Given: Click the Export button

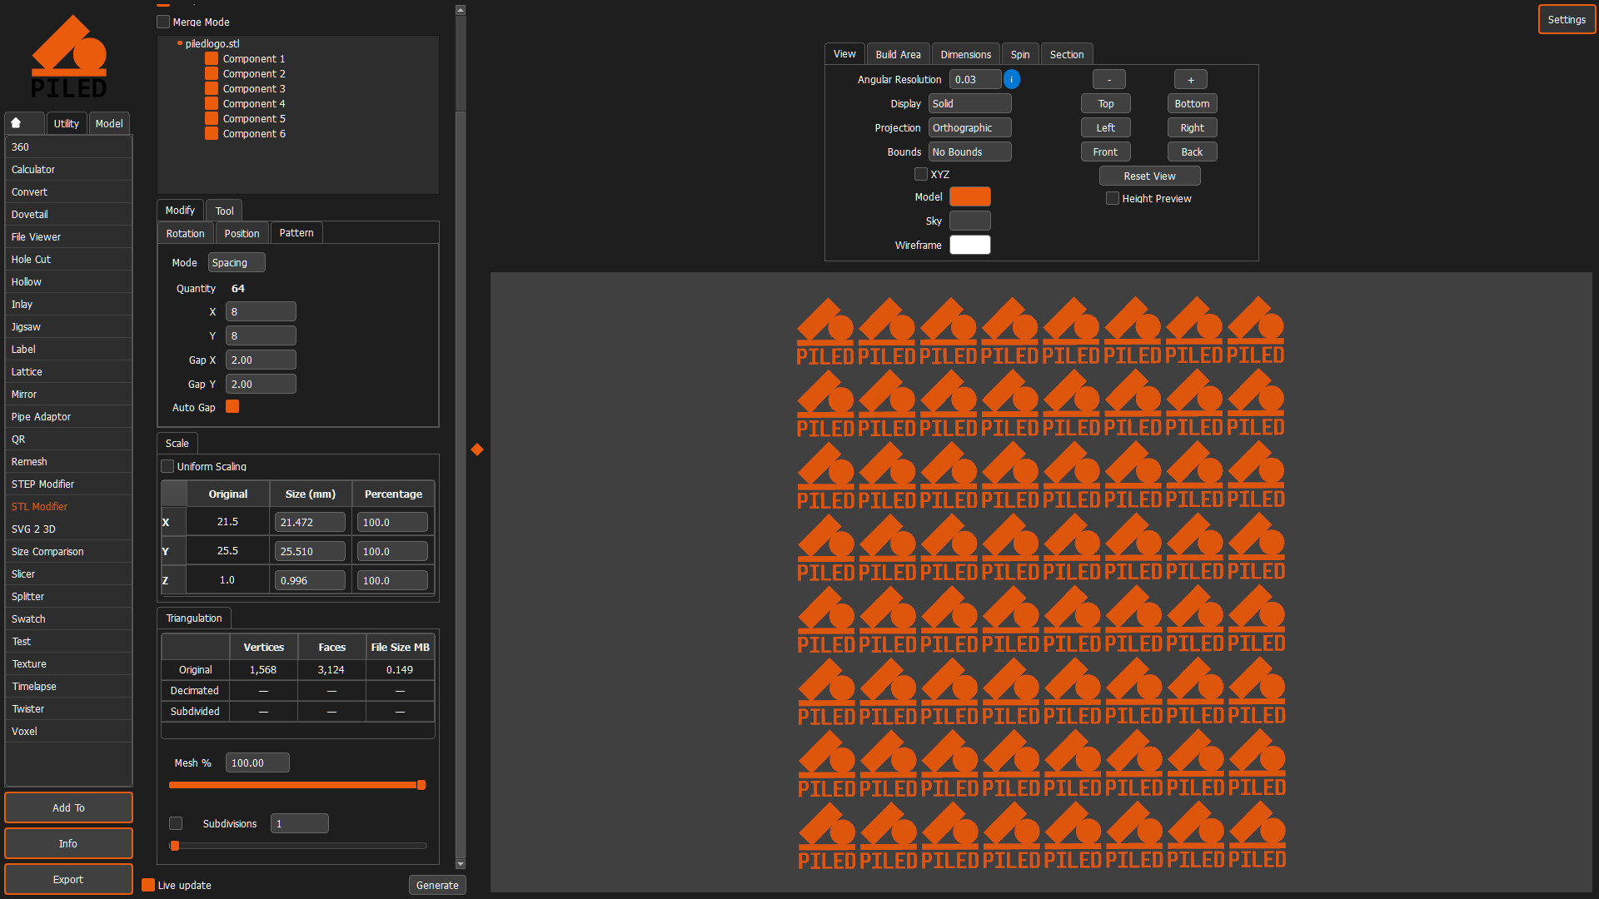Looking at the screenshot, I should coord(68,879).
